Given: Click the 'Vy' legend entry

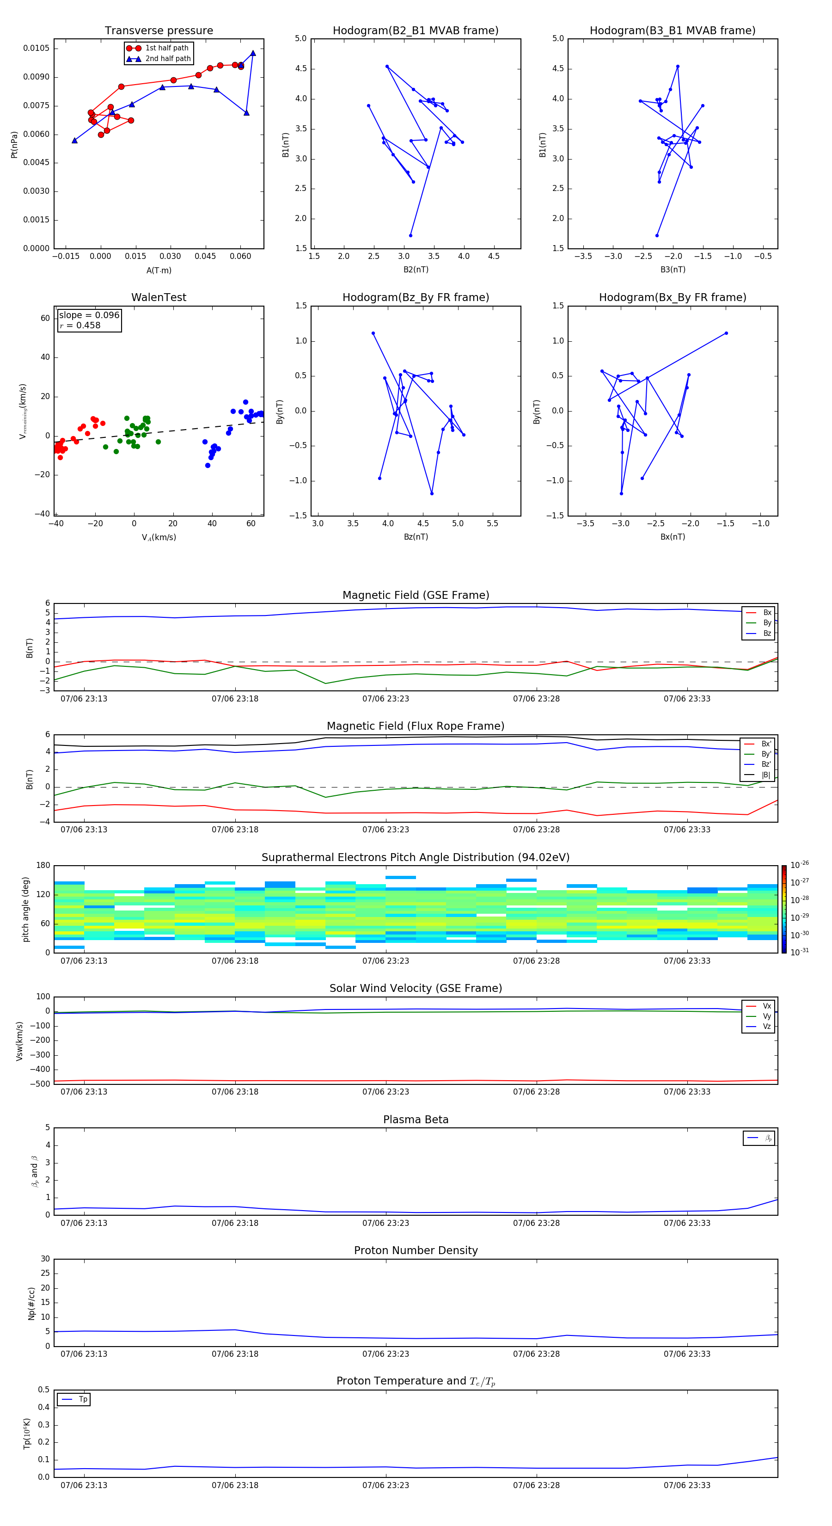Looking at the screenshot, I should tap(759, 1016).
